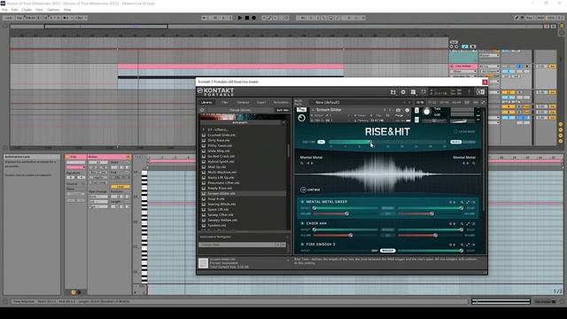Viewport: 567px width, 319px height.
Task: Click the Controls button below waveform
Action: coord(310,190)
